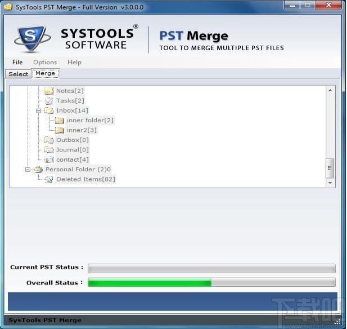This screenshot has height=329, width=347.
Task: Click the Overall Status progress bar
Action: point(211,282)
